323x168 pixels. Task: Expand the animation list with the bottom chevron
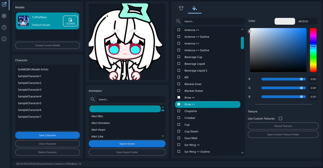[x=163, y=136]
